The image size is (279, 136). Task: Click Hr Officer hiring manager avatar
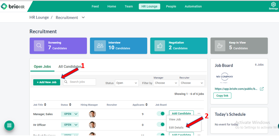(x=92, y=125)
